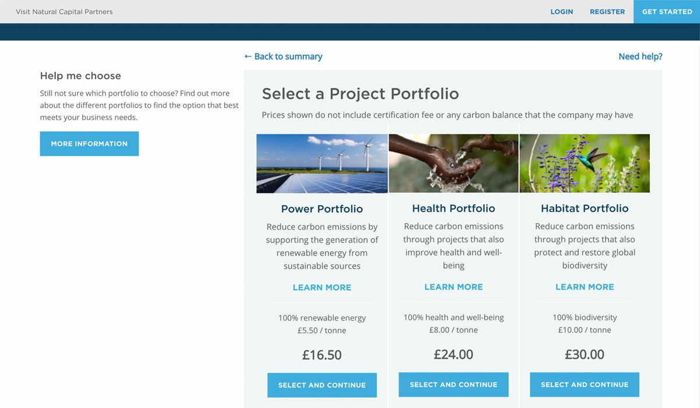Select and continue with the £24.00 Health Portfolio

click(453, 385)
